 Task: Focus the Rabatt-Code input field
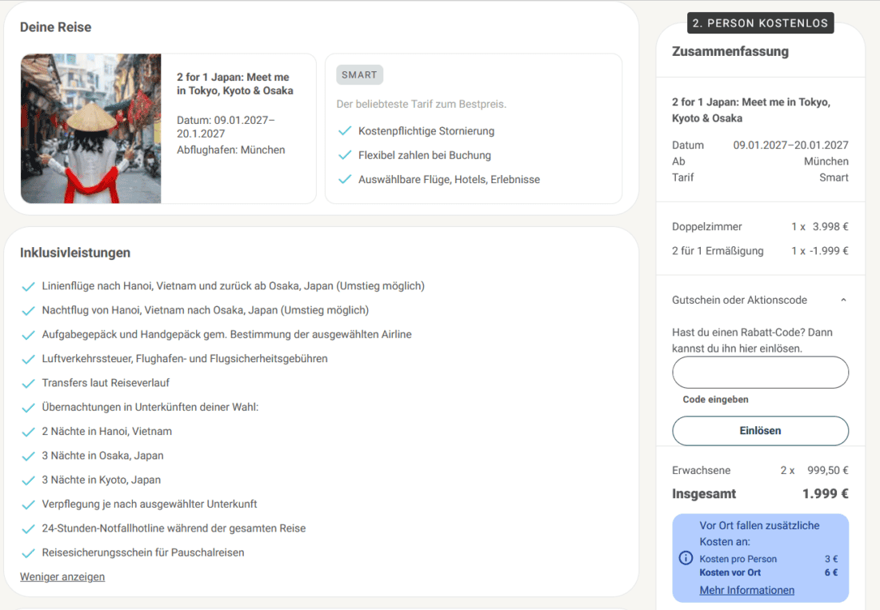760,373
